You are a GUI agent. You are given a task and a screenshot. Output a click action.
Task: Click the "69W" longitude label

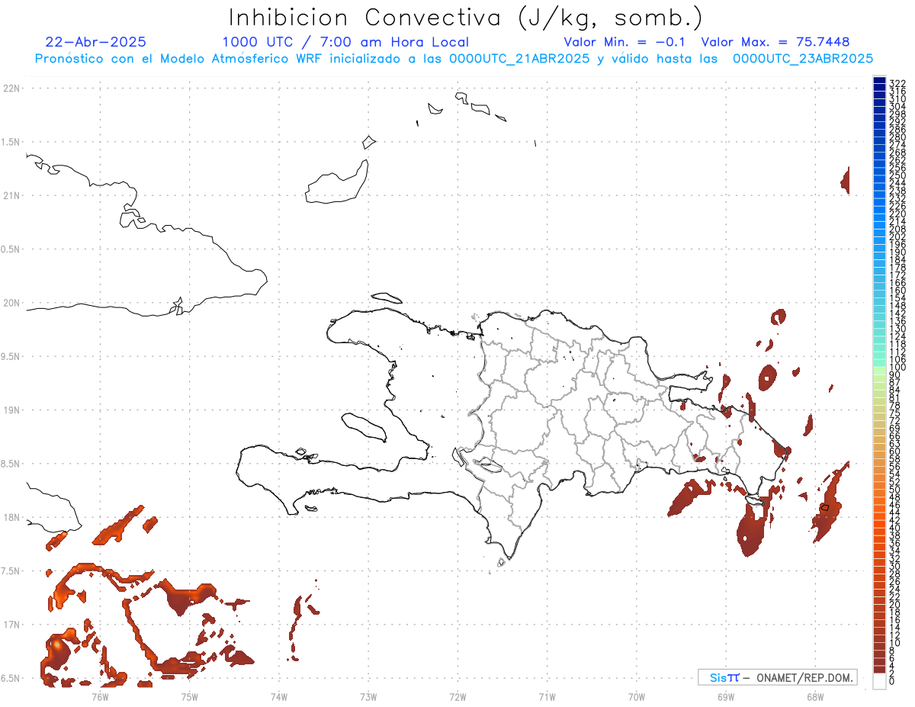coord(725,696)
